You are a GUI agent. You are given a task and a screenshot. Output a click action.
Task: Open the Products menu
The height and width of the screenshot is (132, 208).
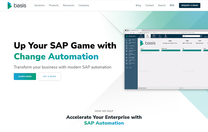(x=54, y=5)
